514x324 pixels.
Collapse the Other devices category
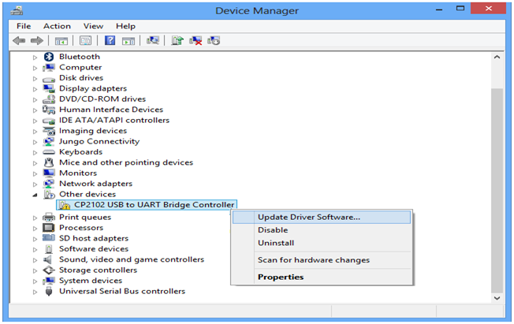(x=35, y=194)
